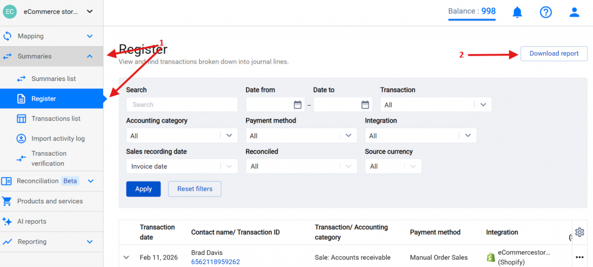Open transaction ID 6562118959262 link
Screen dimensions: 593x267
215,262
